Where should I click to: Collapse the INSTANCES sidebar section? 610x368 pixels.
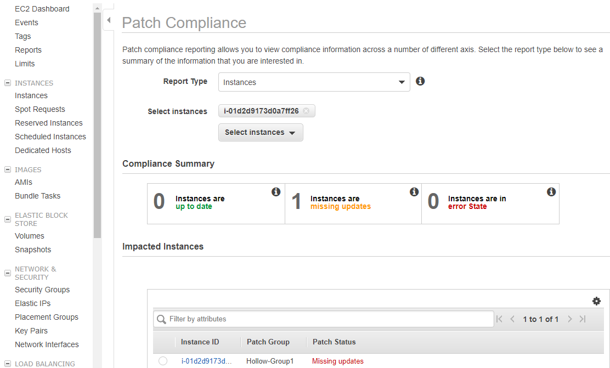click(8, 83)
